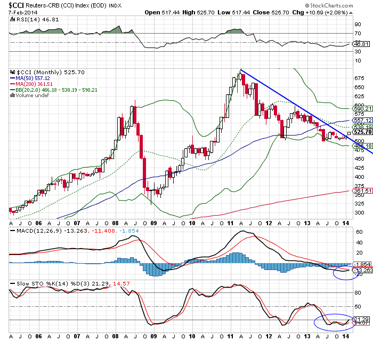Screen dimensions: 373x341
Task: Click the MA(200) 361.51 legend entry
Action: point(31,84)
